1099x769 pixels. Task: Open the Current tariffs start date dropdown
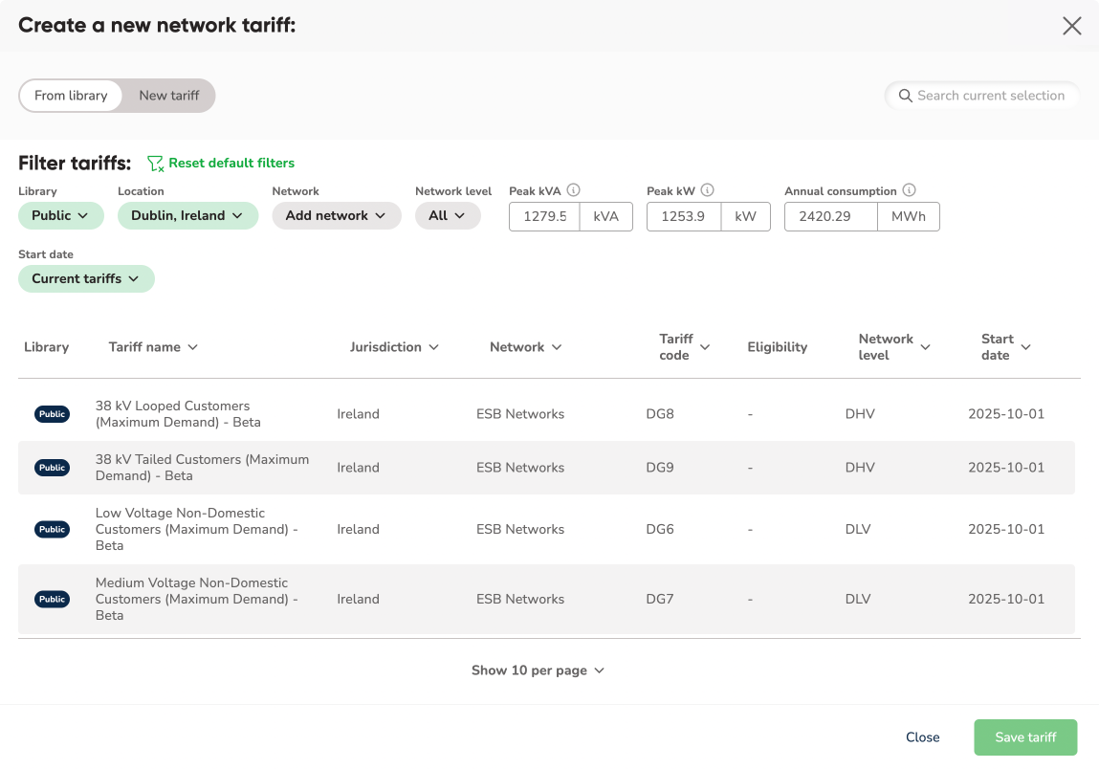click(86, 279)
